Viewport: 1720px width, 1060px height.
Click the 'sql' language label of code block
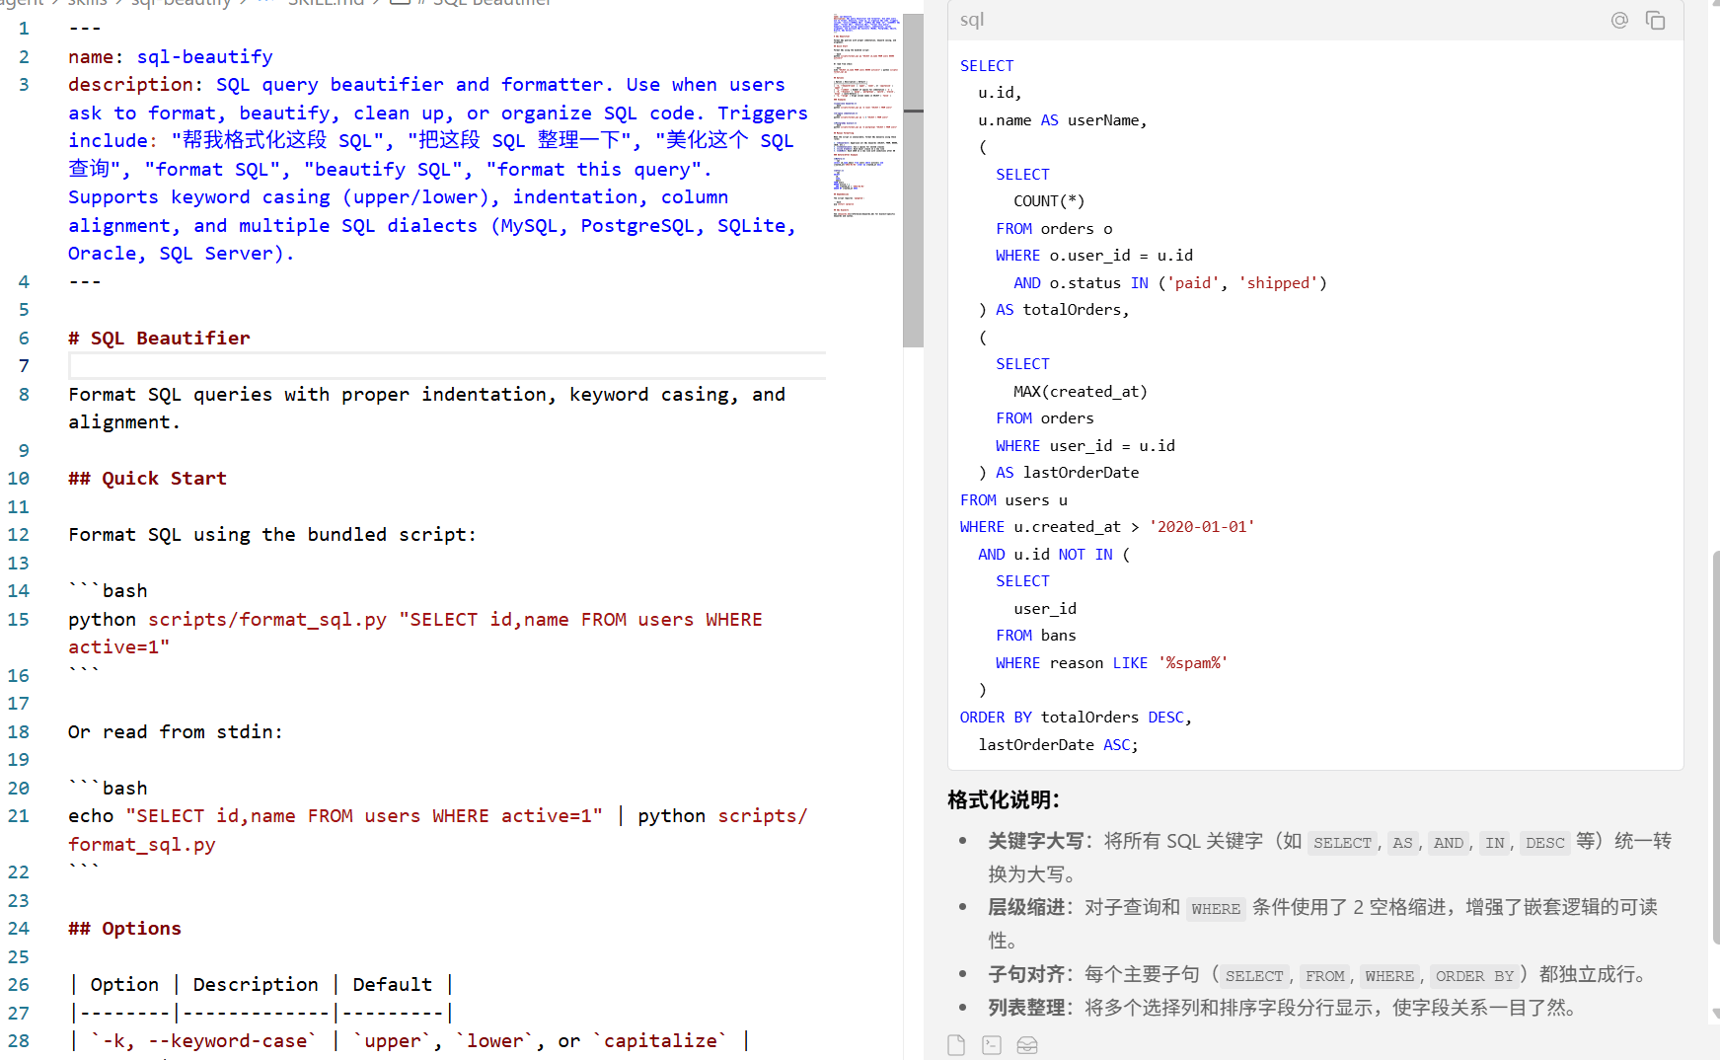click(972, 20)
